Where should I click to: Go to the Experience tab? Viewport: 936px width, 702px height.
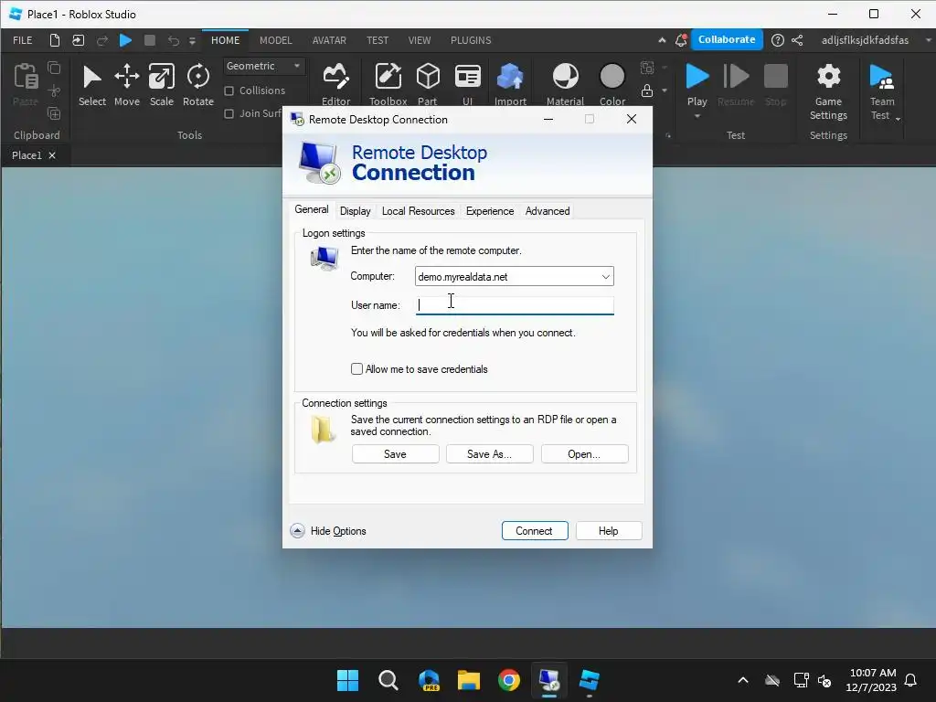point(490,211)
